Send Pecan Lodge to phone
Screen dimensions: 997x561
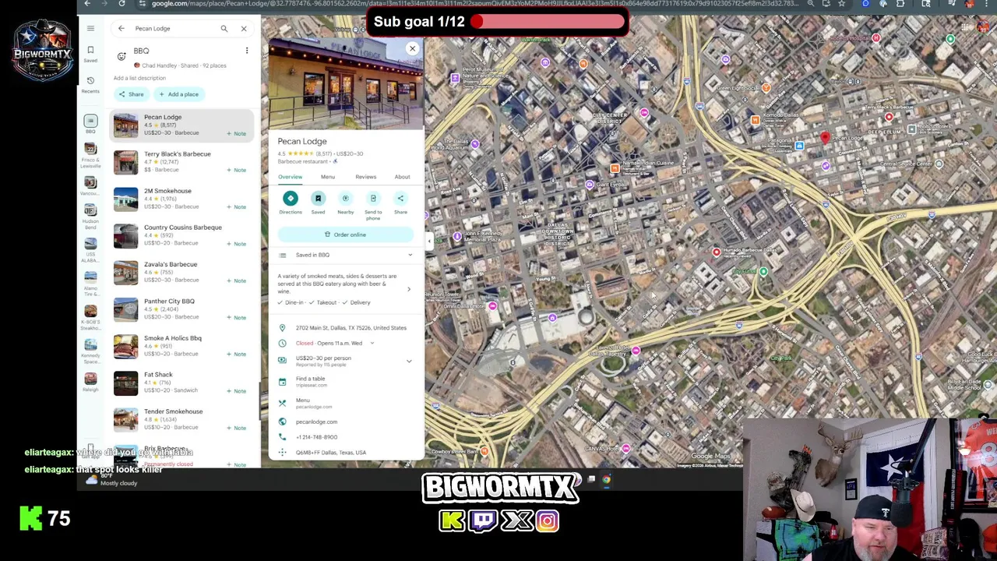pos(373,199)
